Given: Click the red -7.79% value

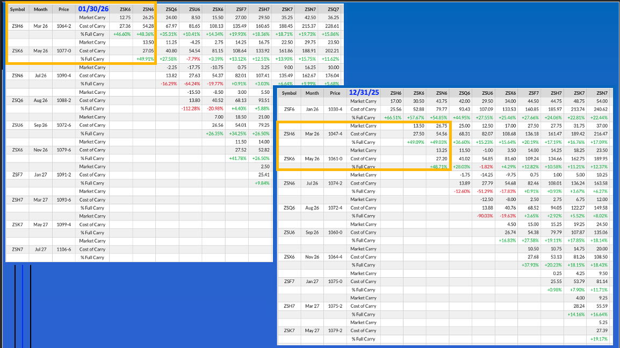Looking at the screenshot, I should tap(193, 59).
